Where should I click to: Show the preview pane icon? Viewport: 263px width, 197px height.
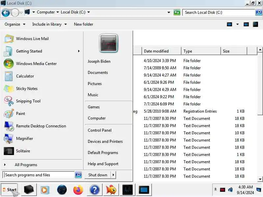pos(246,24)
